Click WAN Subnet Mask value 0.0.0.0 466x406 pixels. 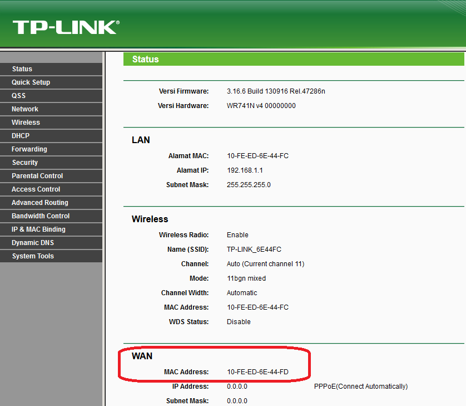click(237, 401)
